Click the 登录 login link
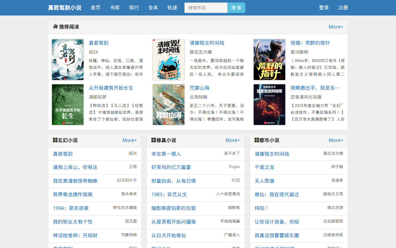The height and width of the screenshot is (248, 396). [324, 8]
